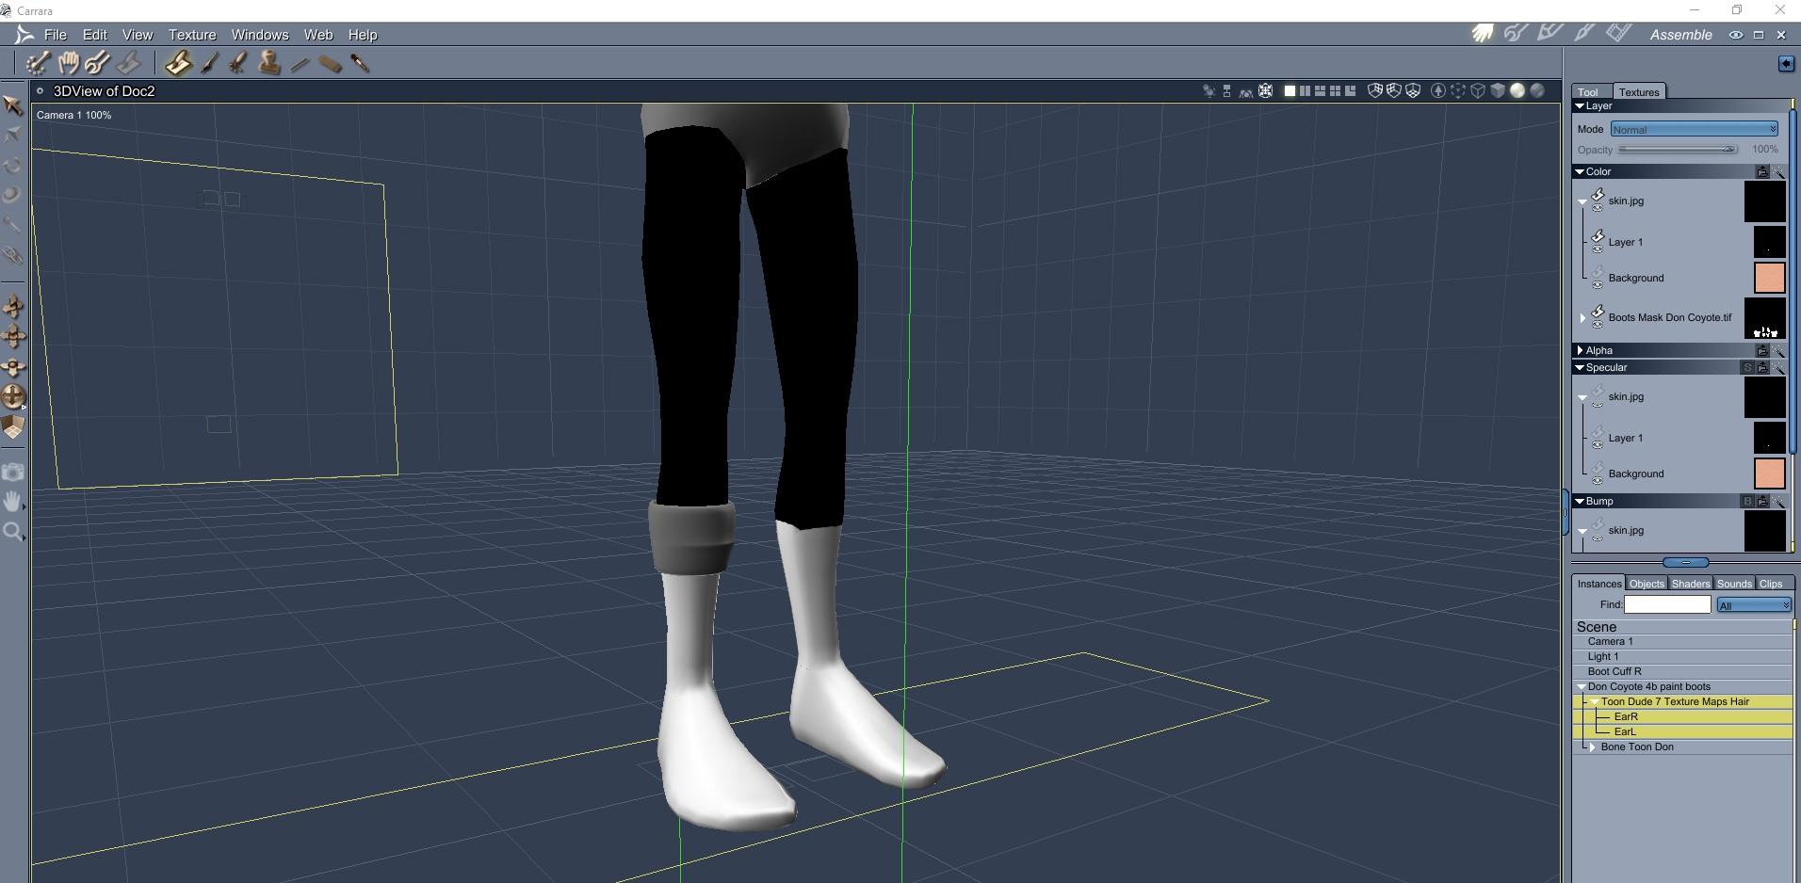Select the thin pen brush tool

pyautogui.click(x=210, y=64)
